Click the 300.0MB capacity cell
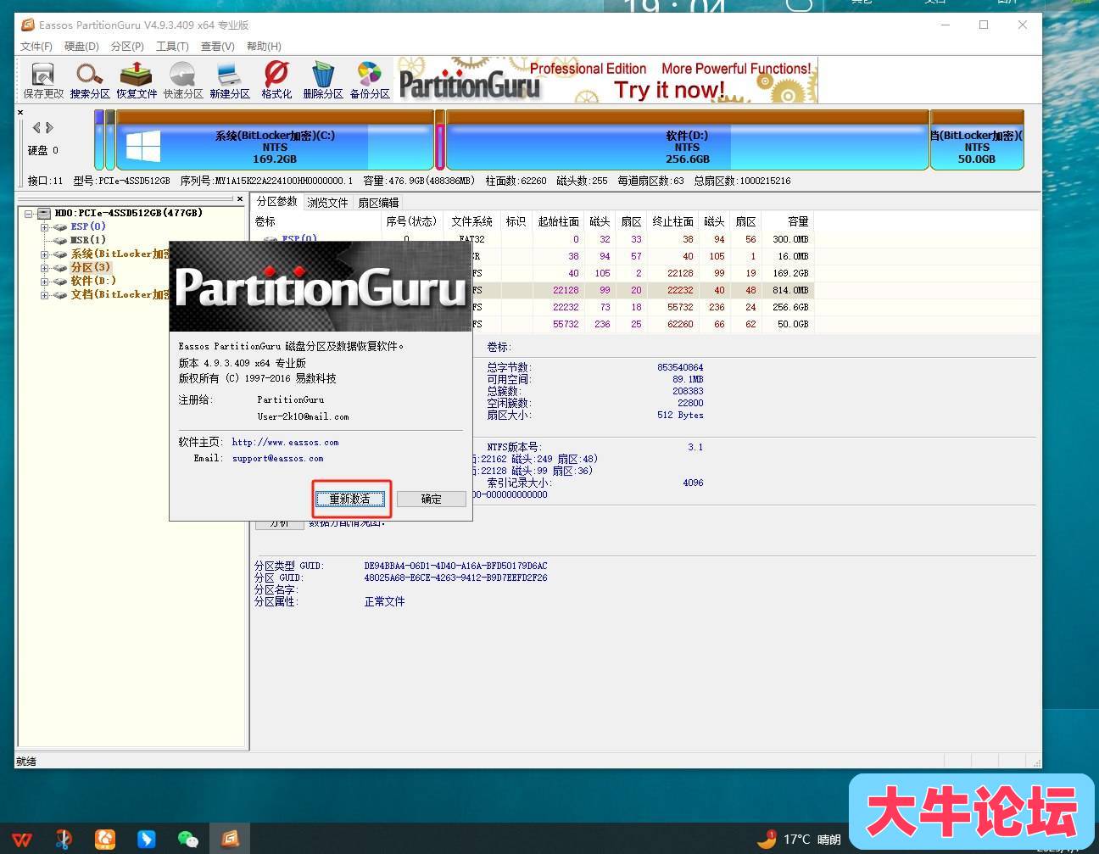 789,239
